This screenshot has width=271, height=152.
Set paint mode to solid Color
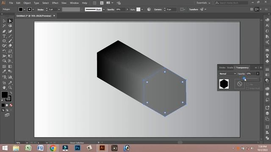tap(3, 105)
